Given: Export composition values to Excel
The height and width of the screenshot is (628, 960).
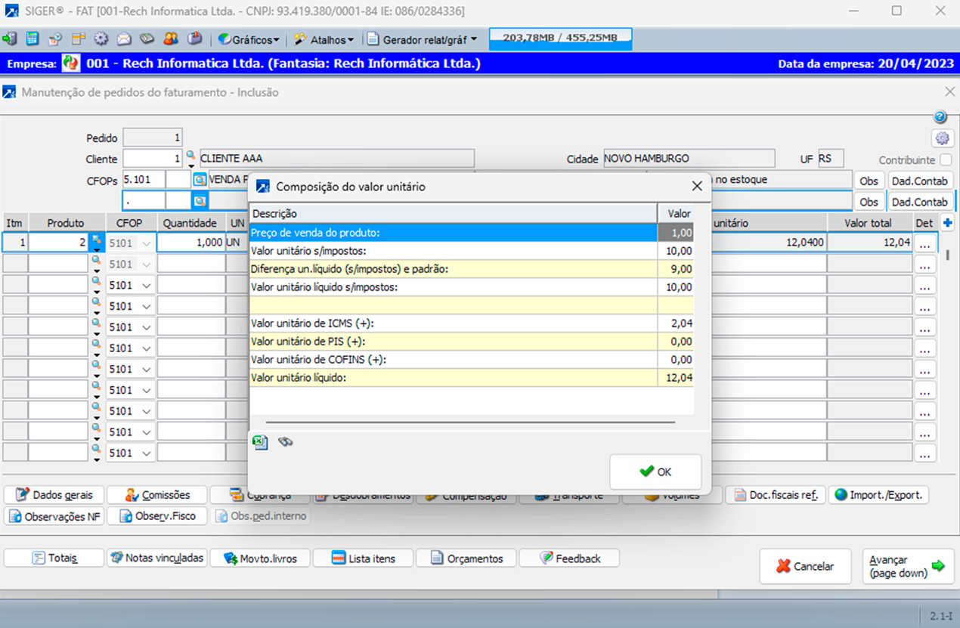Looking at the screenshot, I should (260, 442).
